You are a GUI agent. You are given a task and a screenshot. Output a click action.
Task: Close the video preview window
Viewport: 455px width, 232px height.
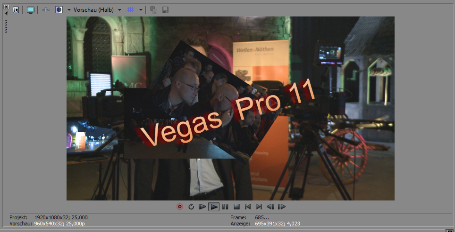point(7,7)
